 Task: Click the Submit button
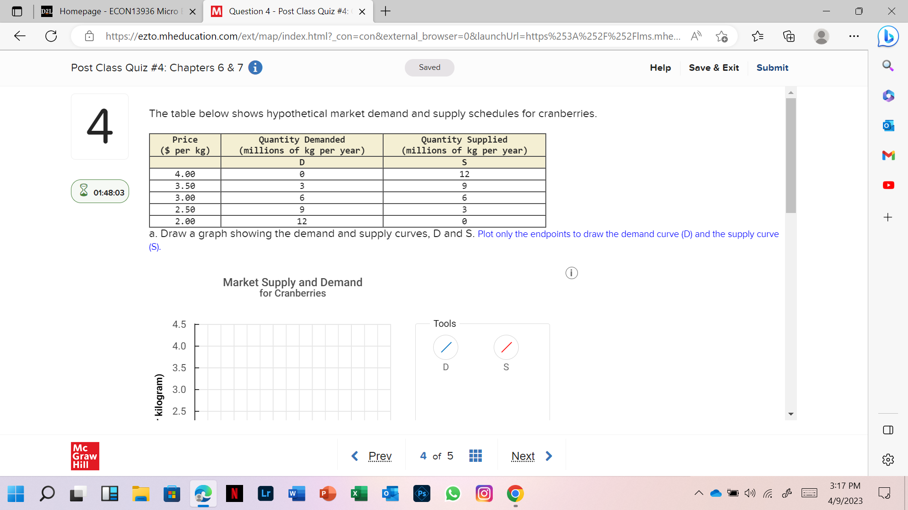pos(772,68)
